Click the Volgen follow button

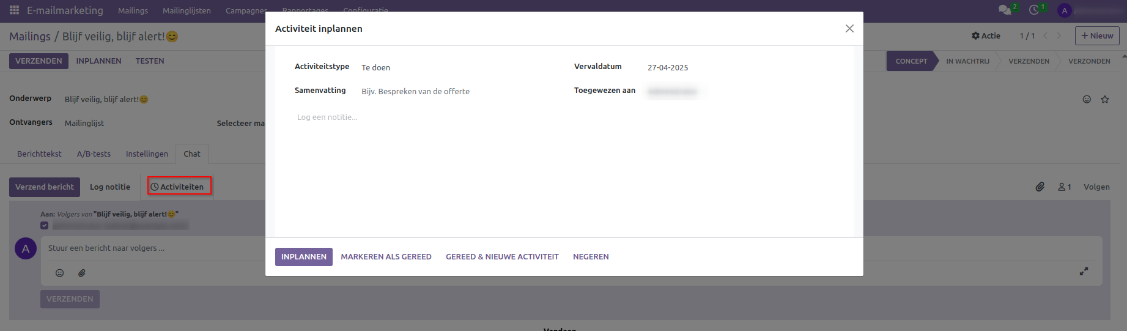click(x=1096, y=187)
